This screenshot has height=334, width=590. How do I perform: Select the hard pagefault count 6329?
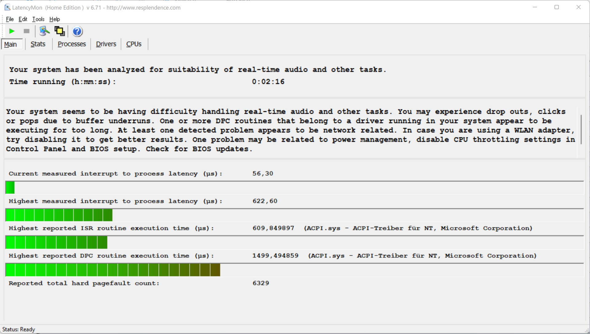261,283
